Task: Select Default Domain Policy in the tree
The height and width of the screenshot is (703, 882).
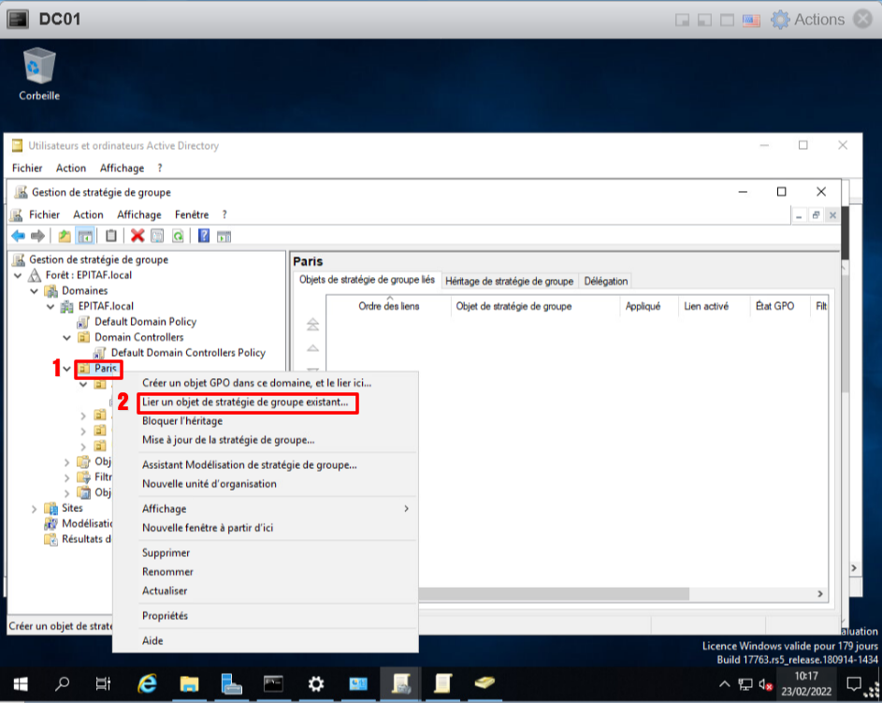Action: tap(145, 322)
